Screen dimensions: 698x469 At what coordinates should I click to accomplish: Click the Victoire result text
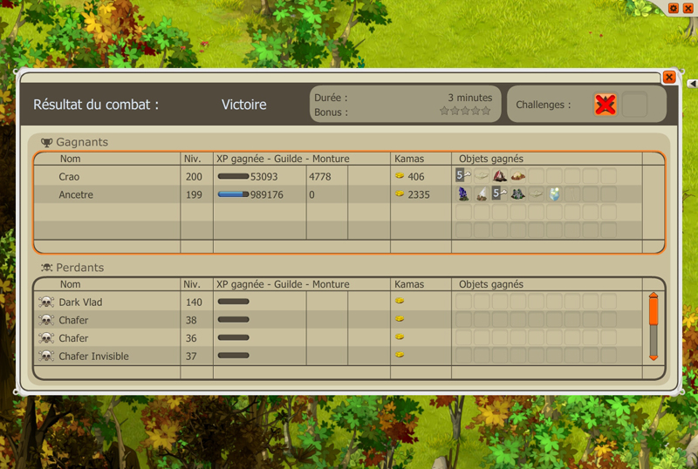(244, 105)
